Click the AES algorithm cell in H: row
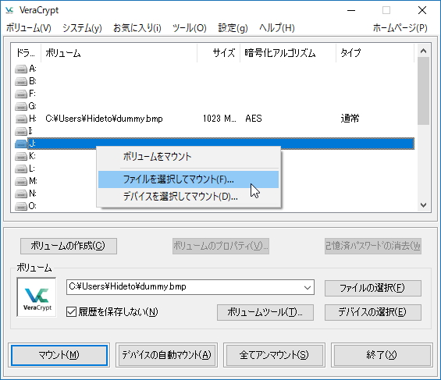 pyautogui.click(x=254, y=119)
